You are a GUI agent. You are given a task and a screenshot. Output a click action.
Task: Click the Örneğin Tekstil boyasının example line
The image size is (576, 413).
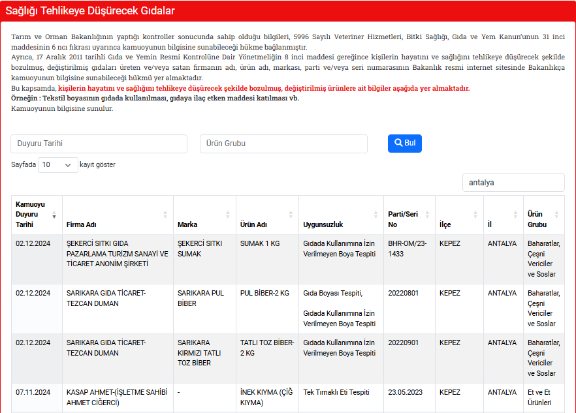(155, 98)
